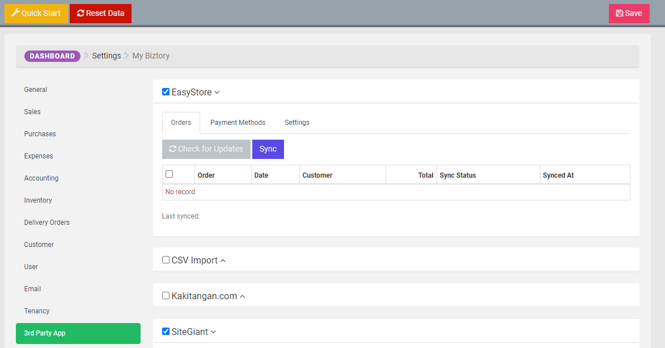
Task: Sort orders by Sync Status column
Action: click(458, 175)
